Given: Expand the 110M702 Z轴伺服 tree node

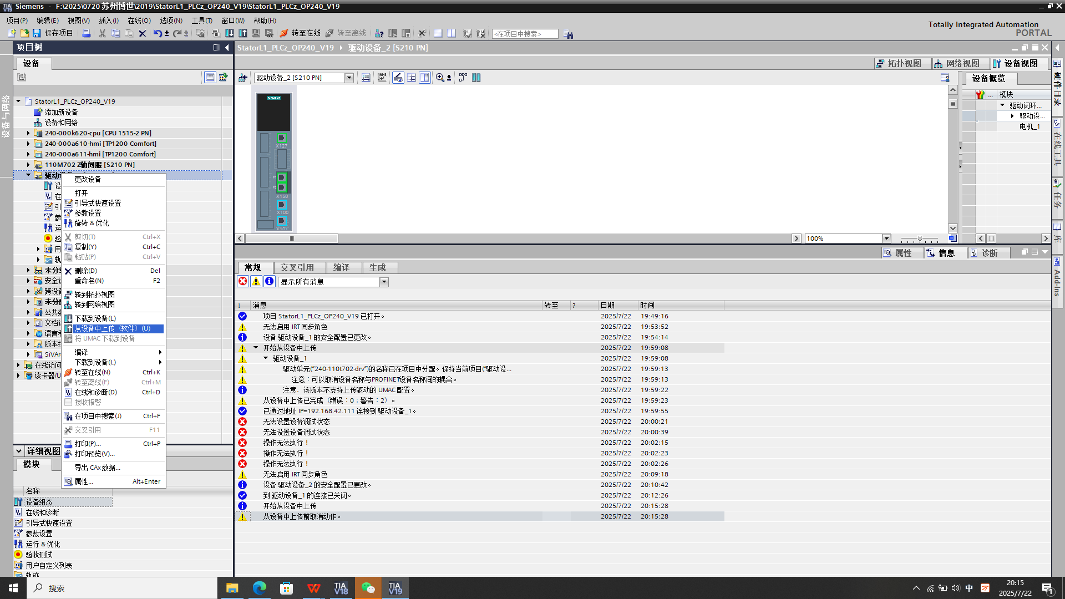Looking at the screenshot, I should pyautogui.click(x=28, y=165).
